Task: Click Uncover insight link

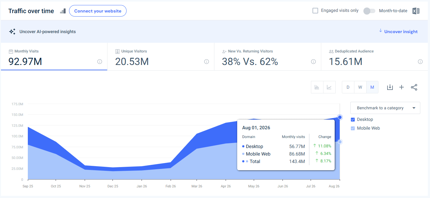Action: (x=401, y=32)
